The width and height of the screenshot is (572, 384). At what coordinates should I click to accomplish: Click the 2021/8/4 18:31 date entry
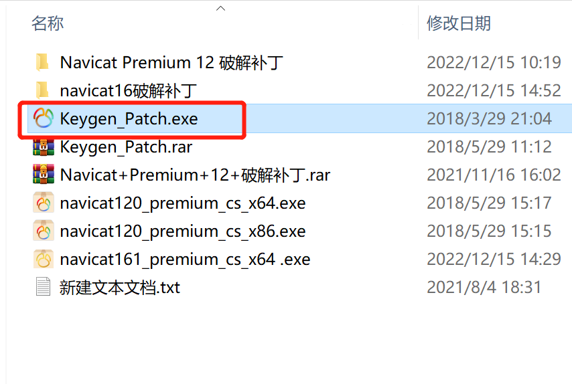point(484,287)
